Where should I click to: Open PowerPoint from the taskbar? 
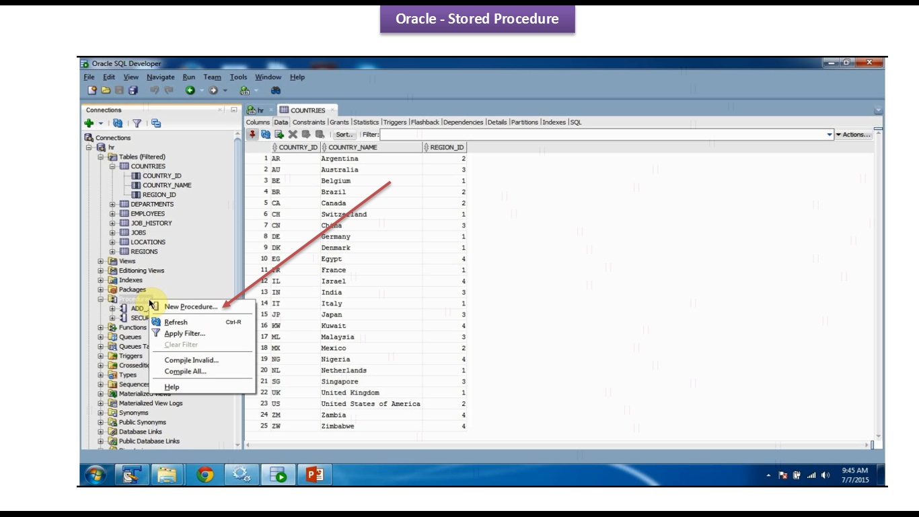(x=314, y=475)
